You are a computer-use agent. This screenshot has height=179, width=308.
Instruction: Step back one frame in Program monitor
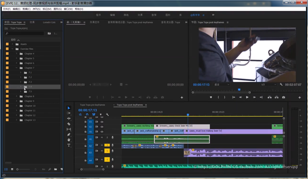coord(240,97)
